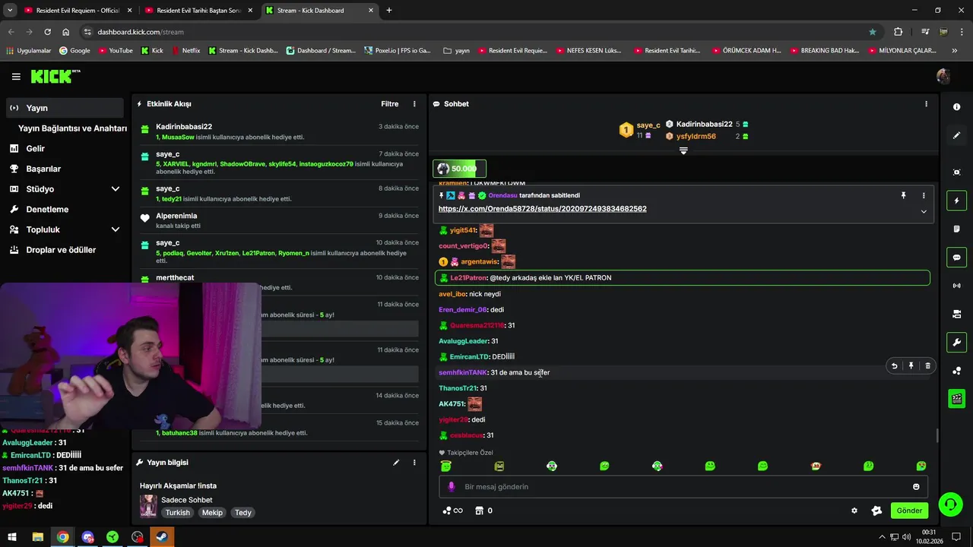Open chat settings gear icon
Viewport: 973px width, 547px height.
tap(854, 511)
